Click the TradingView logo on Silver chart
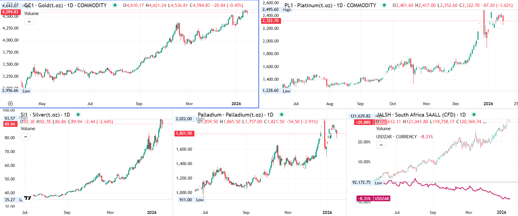The image size is (518, 216). (x=27, y=198)
